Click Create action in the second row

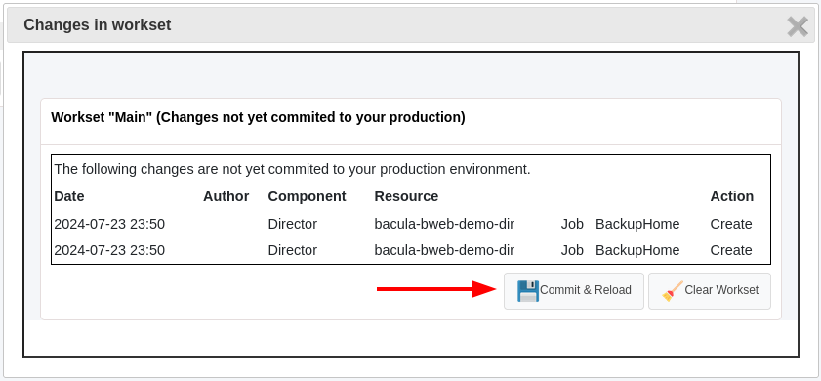point(731,250)
